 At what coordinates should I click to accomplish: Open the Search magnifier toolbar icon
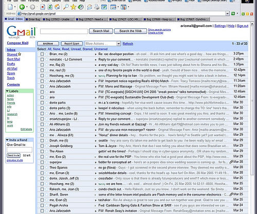(66, 7)
